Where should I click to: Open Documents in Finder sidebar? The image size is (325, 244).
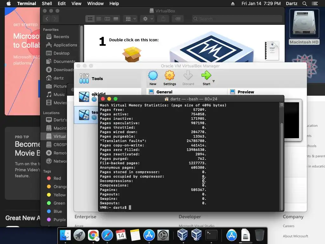click(x=61, y=61)
